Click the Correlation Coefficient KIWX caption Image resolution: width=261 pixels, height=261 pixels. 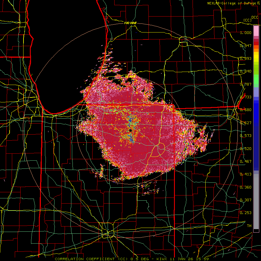tap(132, 259)
